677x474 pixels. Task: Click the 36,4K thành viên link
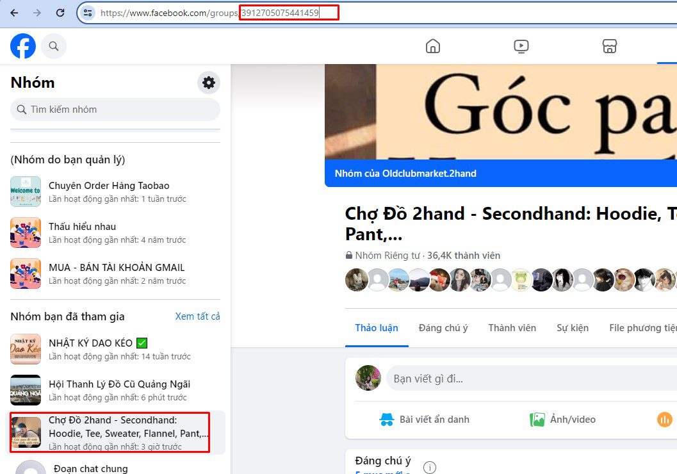coord(464,256)
